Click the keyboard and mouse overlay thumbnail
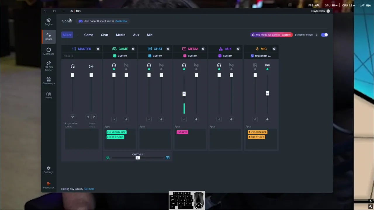Viewport: 374px width, 210px height. 187,200
